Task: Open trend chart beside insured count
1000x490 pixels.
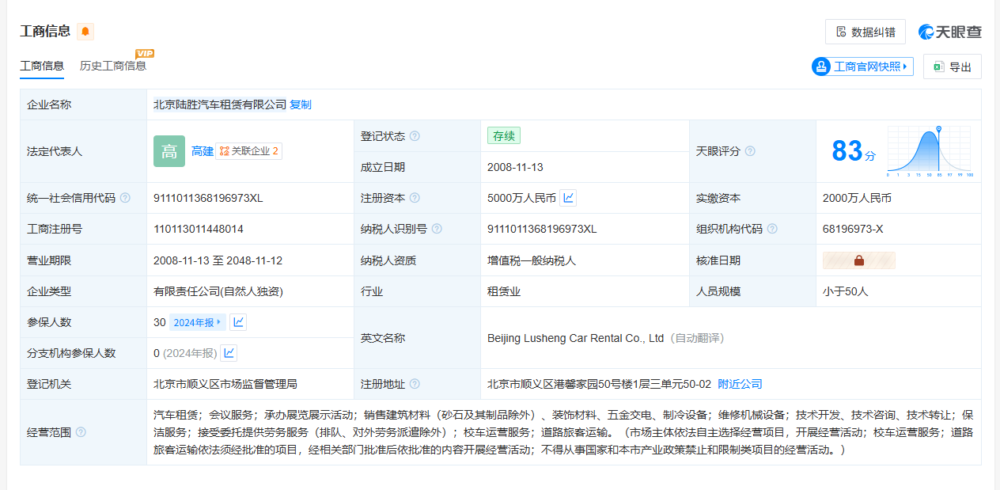Action: [237, 322]
